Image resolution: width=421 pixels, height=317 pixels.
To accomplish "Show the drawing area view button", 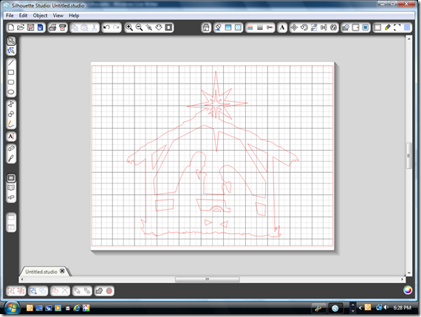I will 11,178.
